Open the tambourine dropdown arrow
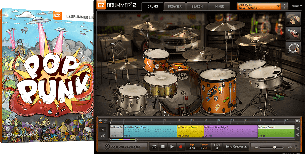This screenshot has height=154, width=305. [288, 53]
